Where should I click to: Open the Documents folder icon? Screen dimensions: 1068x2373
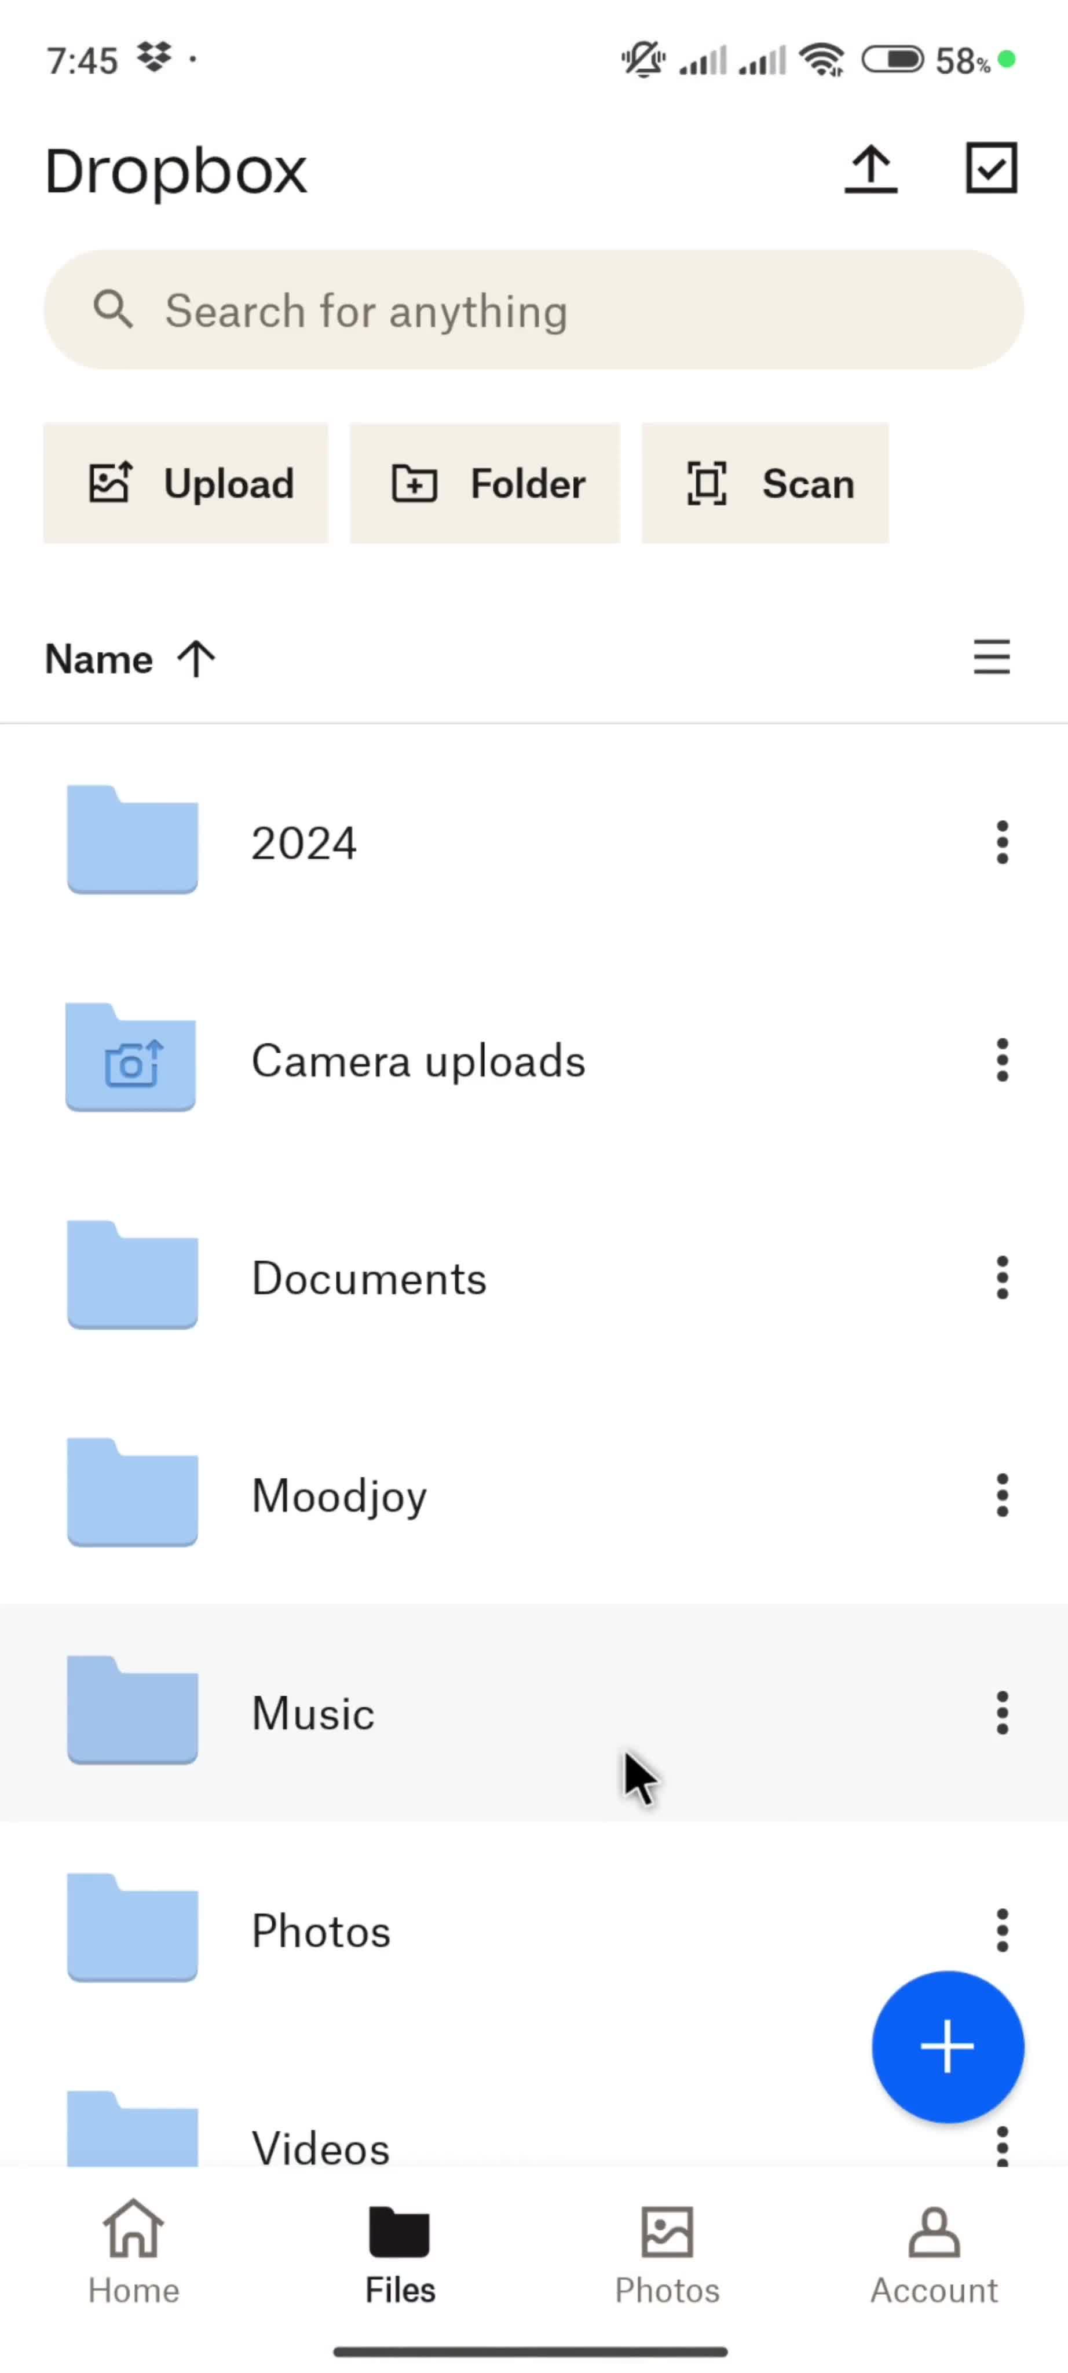coord(133,1275)
